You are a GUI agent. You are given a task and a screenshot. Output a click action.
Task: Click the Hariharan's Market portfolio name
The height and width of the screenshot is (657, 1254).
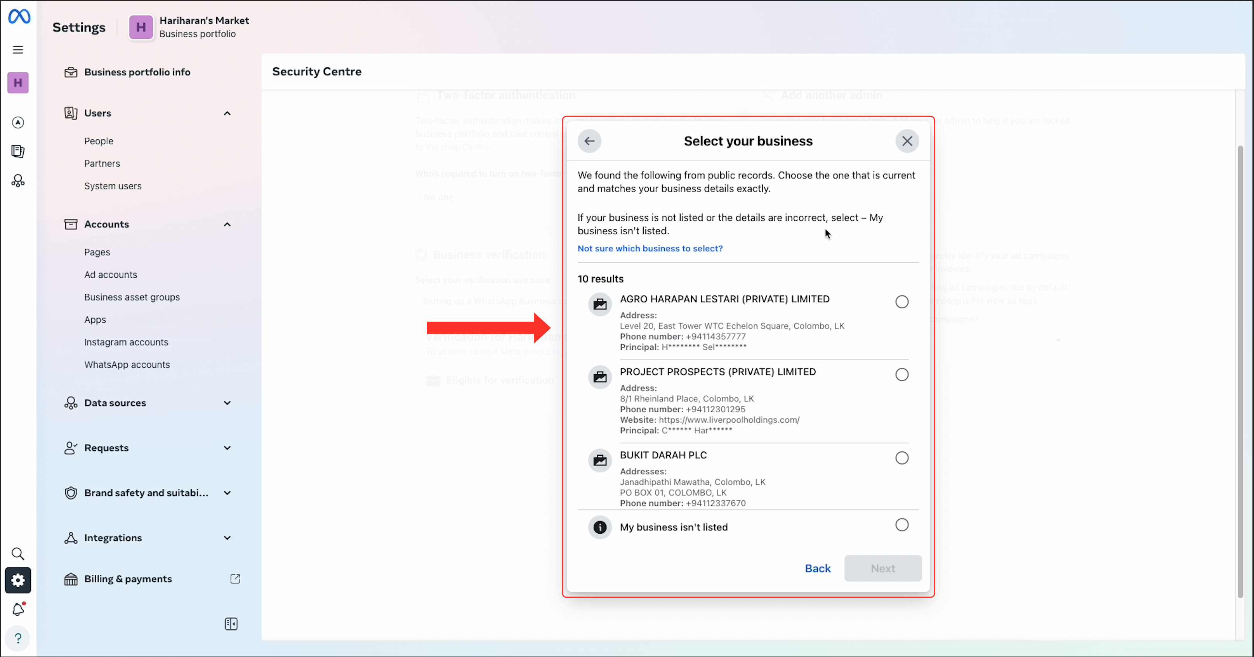point(205,21)
